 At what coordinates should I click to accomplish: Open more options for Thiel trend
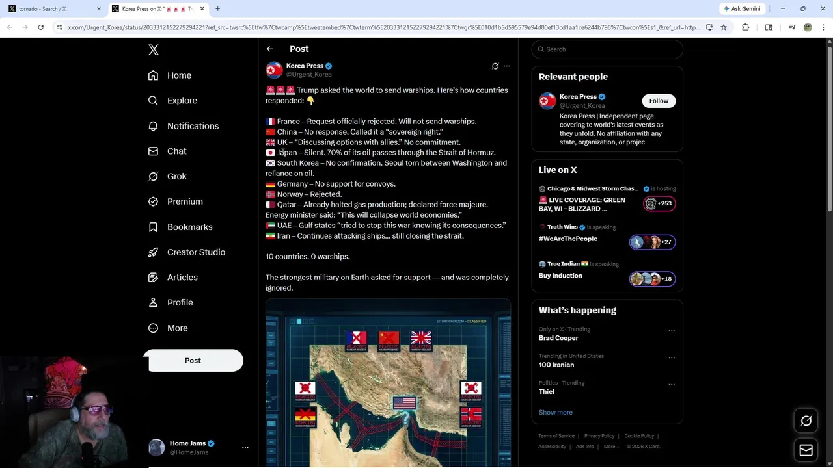pos(672,385)
